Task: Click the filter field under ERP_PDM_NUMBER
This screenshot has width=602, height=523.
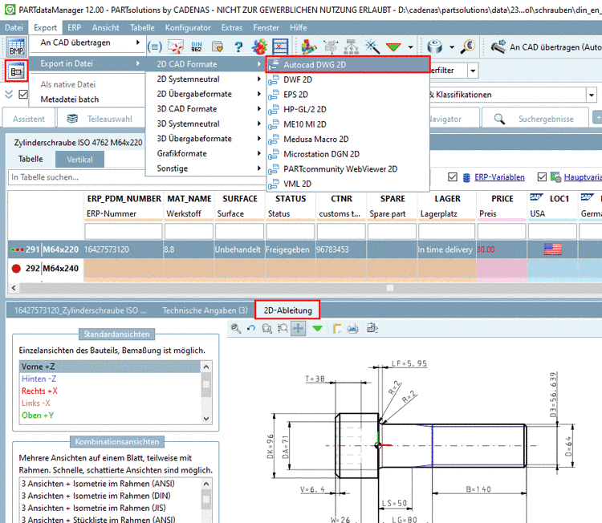Action: tap(124, 231)
